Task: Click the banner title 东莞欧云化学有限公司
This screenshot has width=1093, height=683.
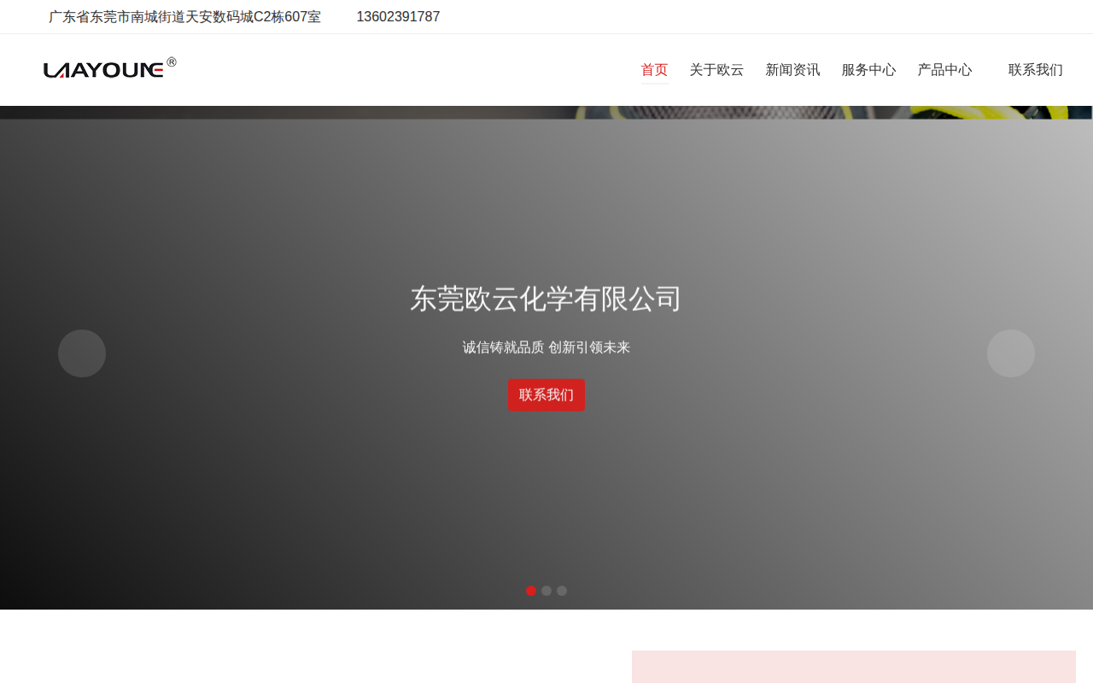Action: [x=546, y=299]
